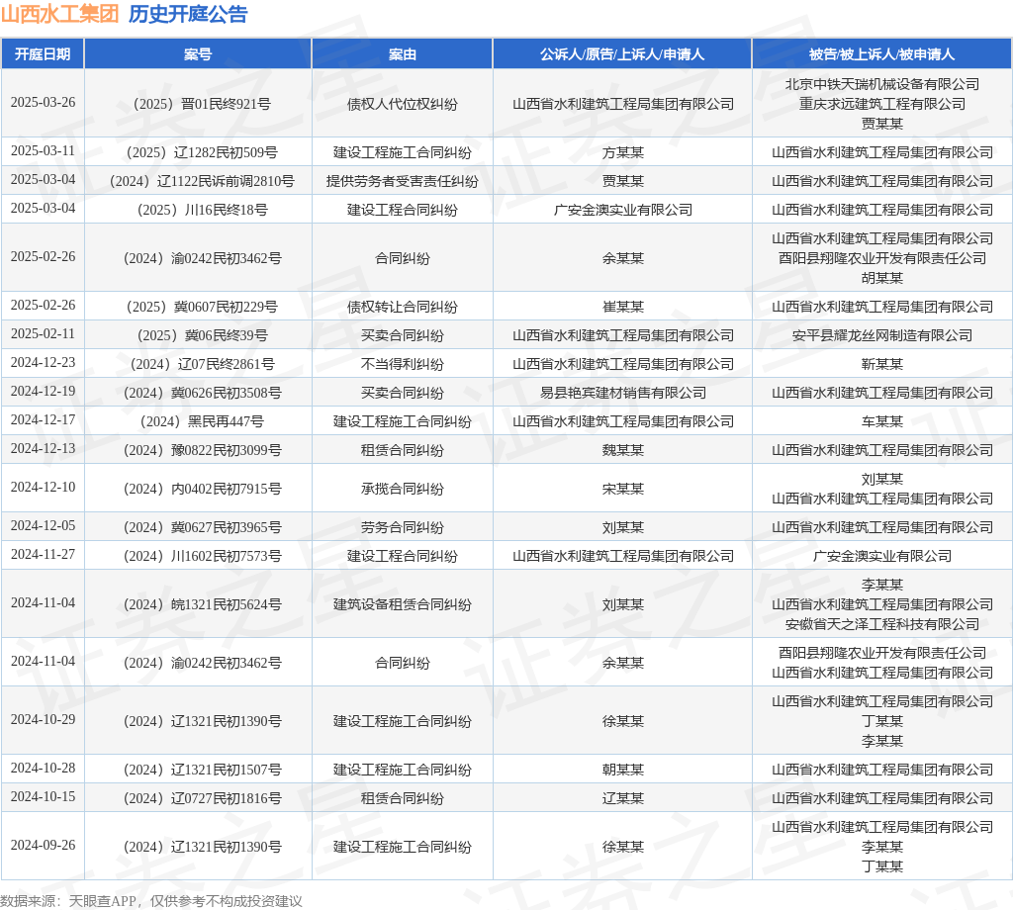The image size is (1013, 910).
Task: Click date cell 2025-03-11
Action: click(x=43, y=151)
